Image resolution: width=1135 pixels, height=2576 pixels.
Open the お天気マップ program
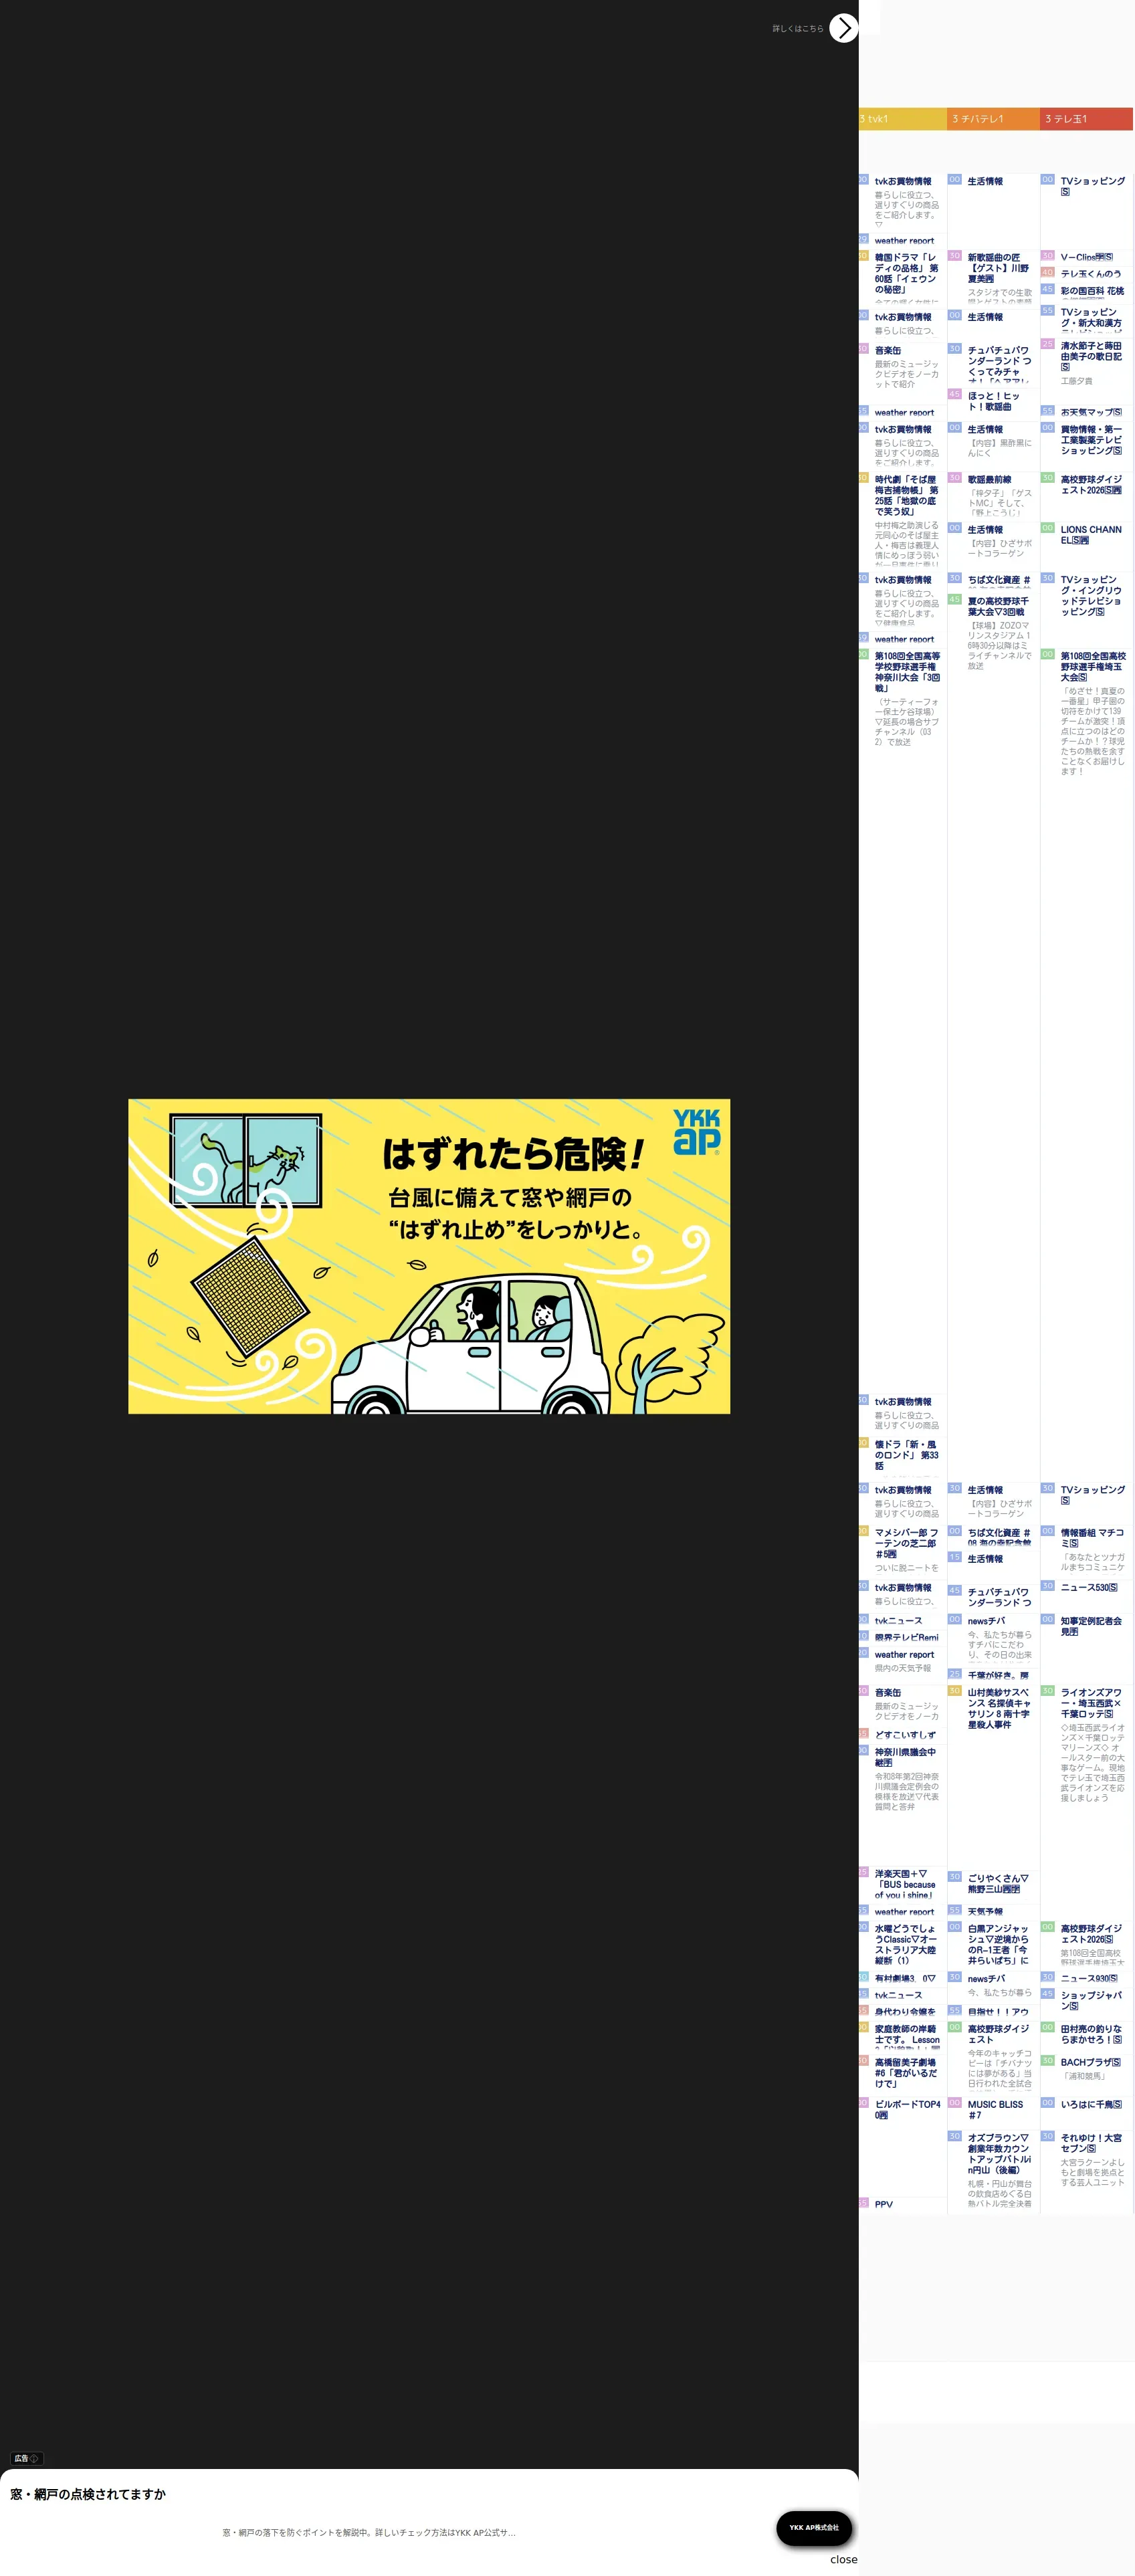click(1091, 412)
